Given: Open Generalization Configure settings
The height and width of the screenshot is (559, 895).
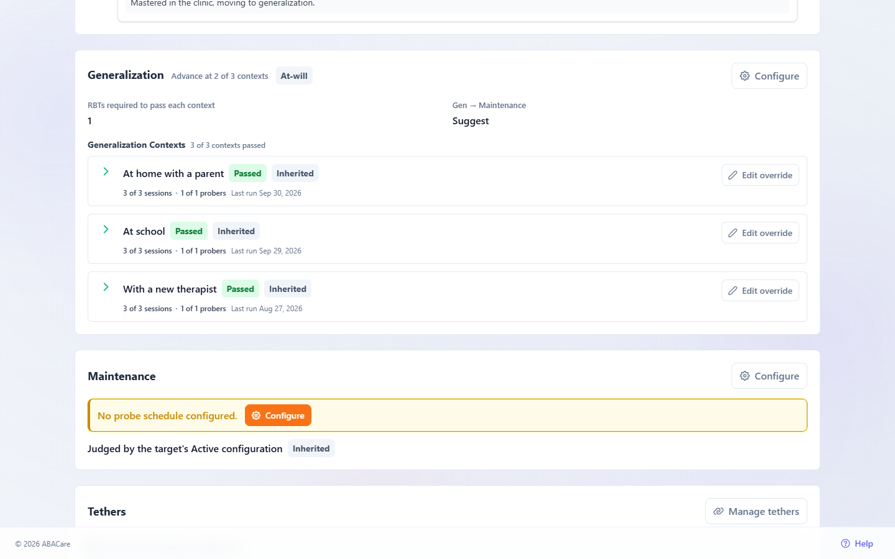Looking at the screenshot, I should pyautogui.click(x=769, y=76).
